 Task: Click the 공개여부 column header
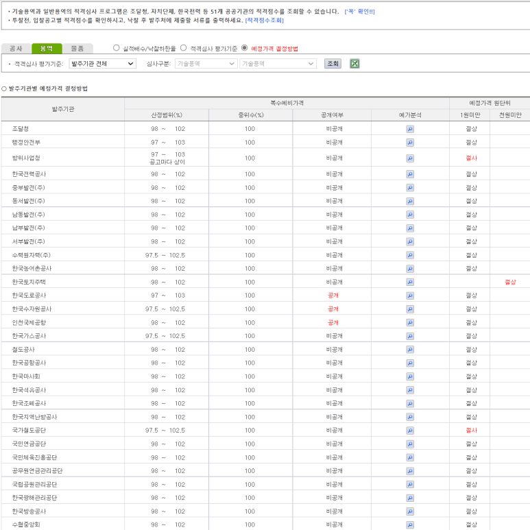(332, 115)
